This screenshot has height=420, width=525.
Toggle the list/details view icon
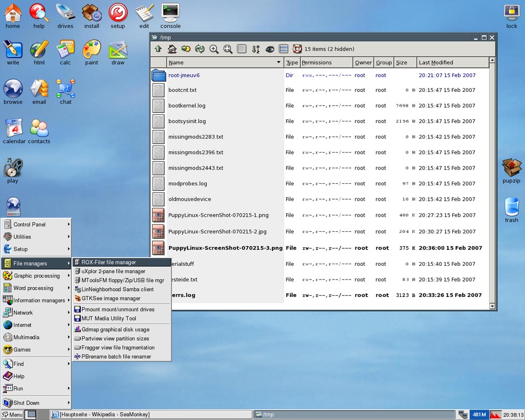click(283, 49)
